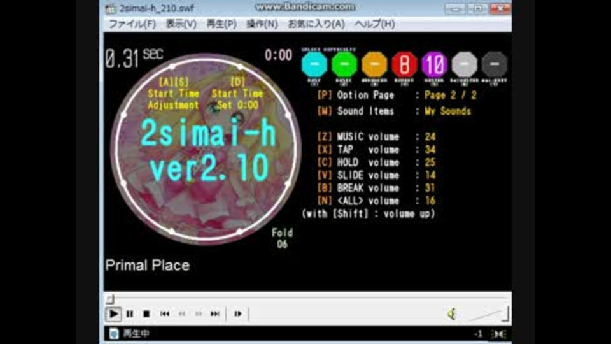Viewport: 611px width, 344px height.
Task: Click the BREAK volume row
Action: click(x=376, y=189)
